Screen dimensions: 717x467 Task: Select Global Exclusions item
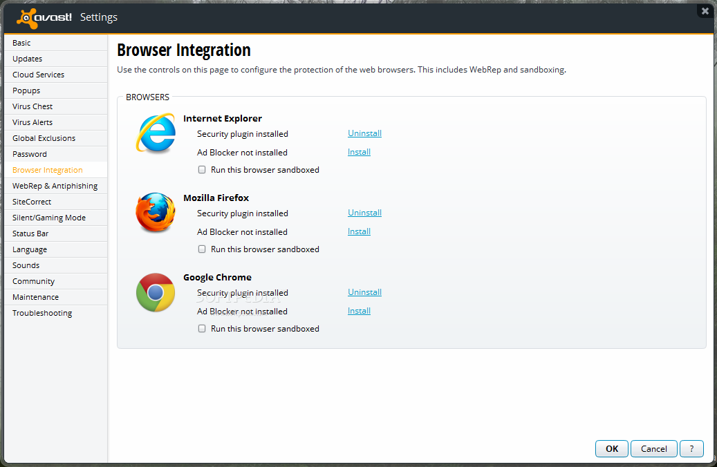[x=56, y=138]
